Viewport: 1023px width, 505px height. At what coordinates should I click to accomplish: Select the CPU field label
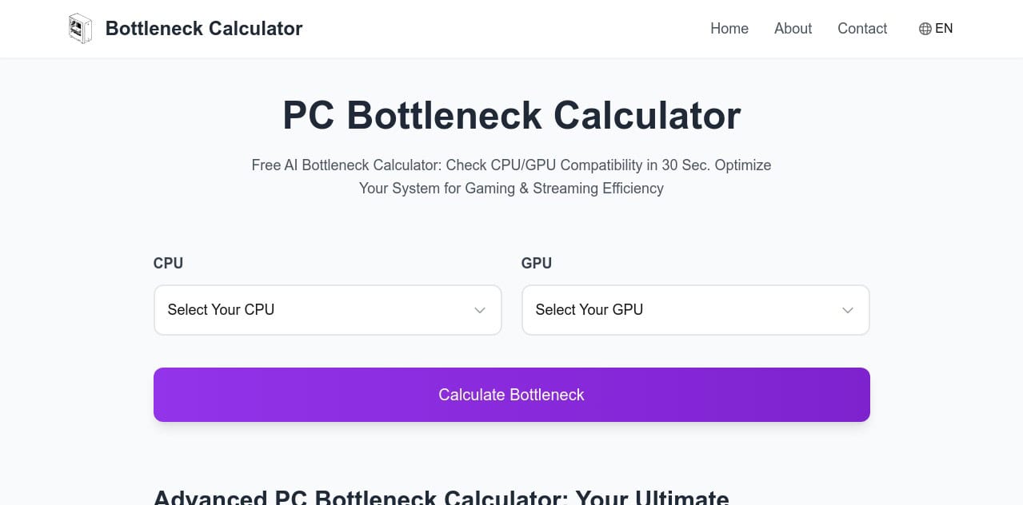tap(168, 263)
